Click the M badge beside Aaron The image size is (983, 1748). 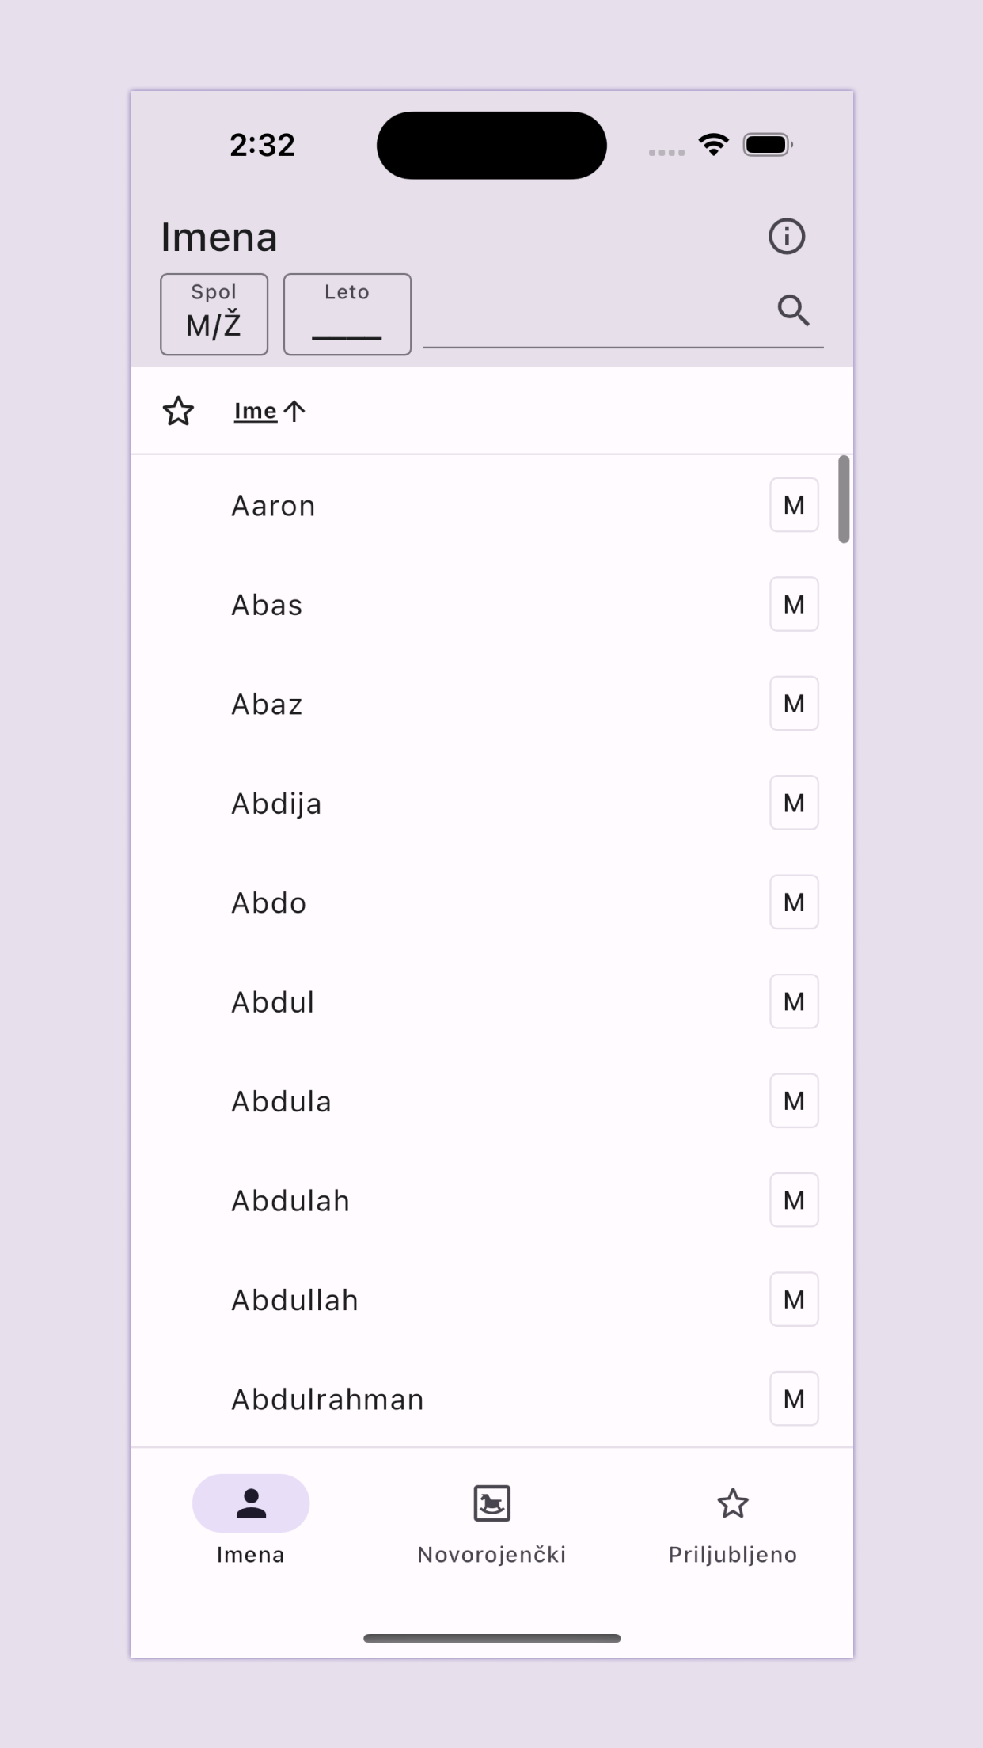pyautogui.click(x=794, y=505)
